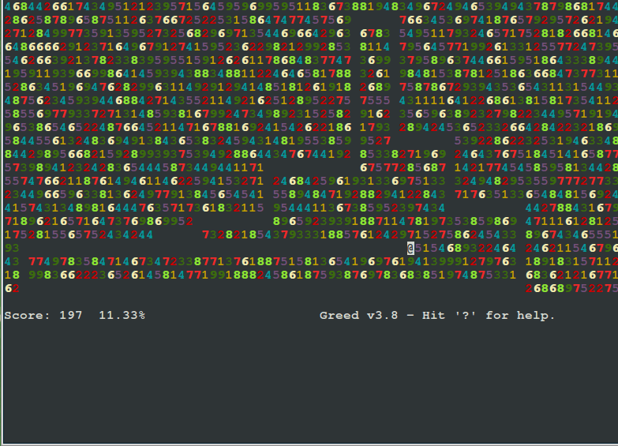Click the isolated '9162' number group

(x=375, y=114)
